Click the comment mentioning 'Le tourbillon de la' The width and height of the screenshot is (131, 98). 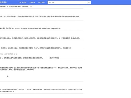[x=40, y=16]
